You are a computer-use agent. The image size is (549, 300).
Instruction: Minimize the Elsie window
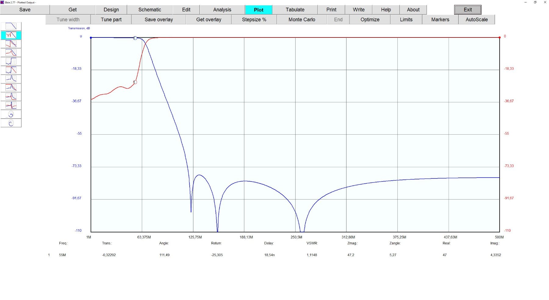526,2
